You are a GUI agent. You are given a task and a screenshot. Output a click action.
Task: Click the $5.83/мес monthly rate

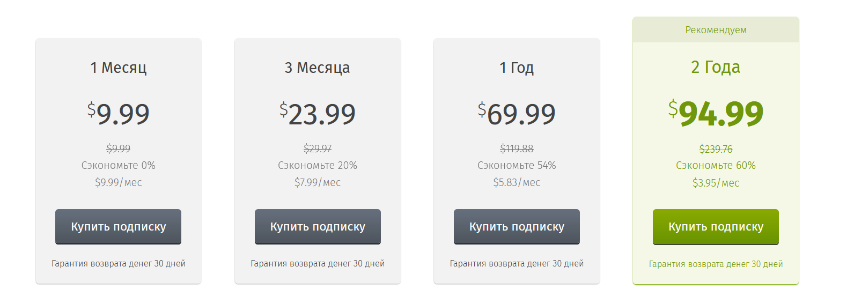tap(517, 182)
